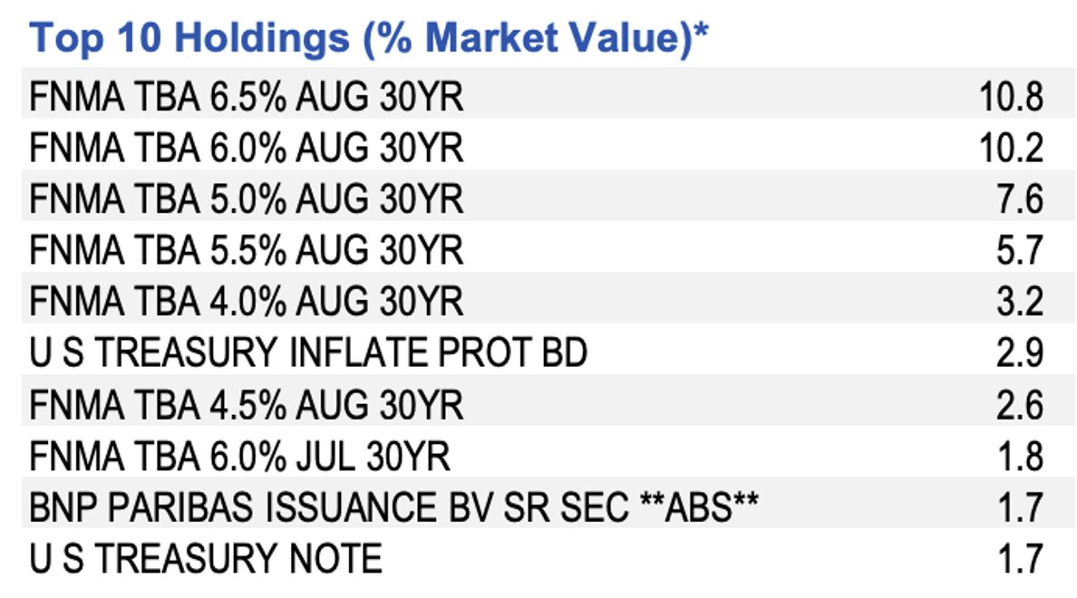The image size is (1077, 598).
Task: Select the FNMA TBA 4.0% AUG 30YR row
Action: tap(247, 302)
